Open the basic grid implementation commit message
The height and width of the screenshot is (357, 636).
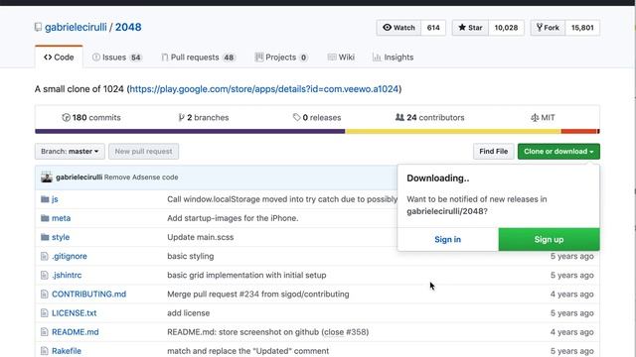point(246,276)
